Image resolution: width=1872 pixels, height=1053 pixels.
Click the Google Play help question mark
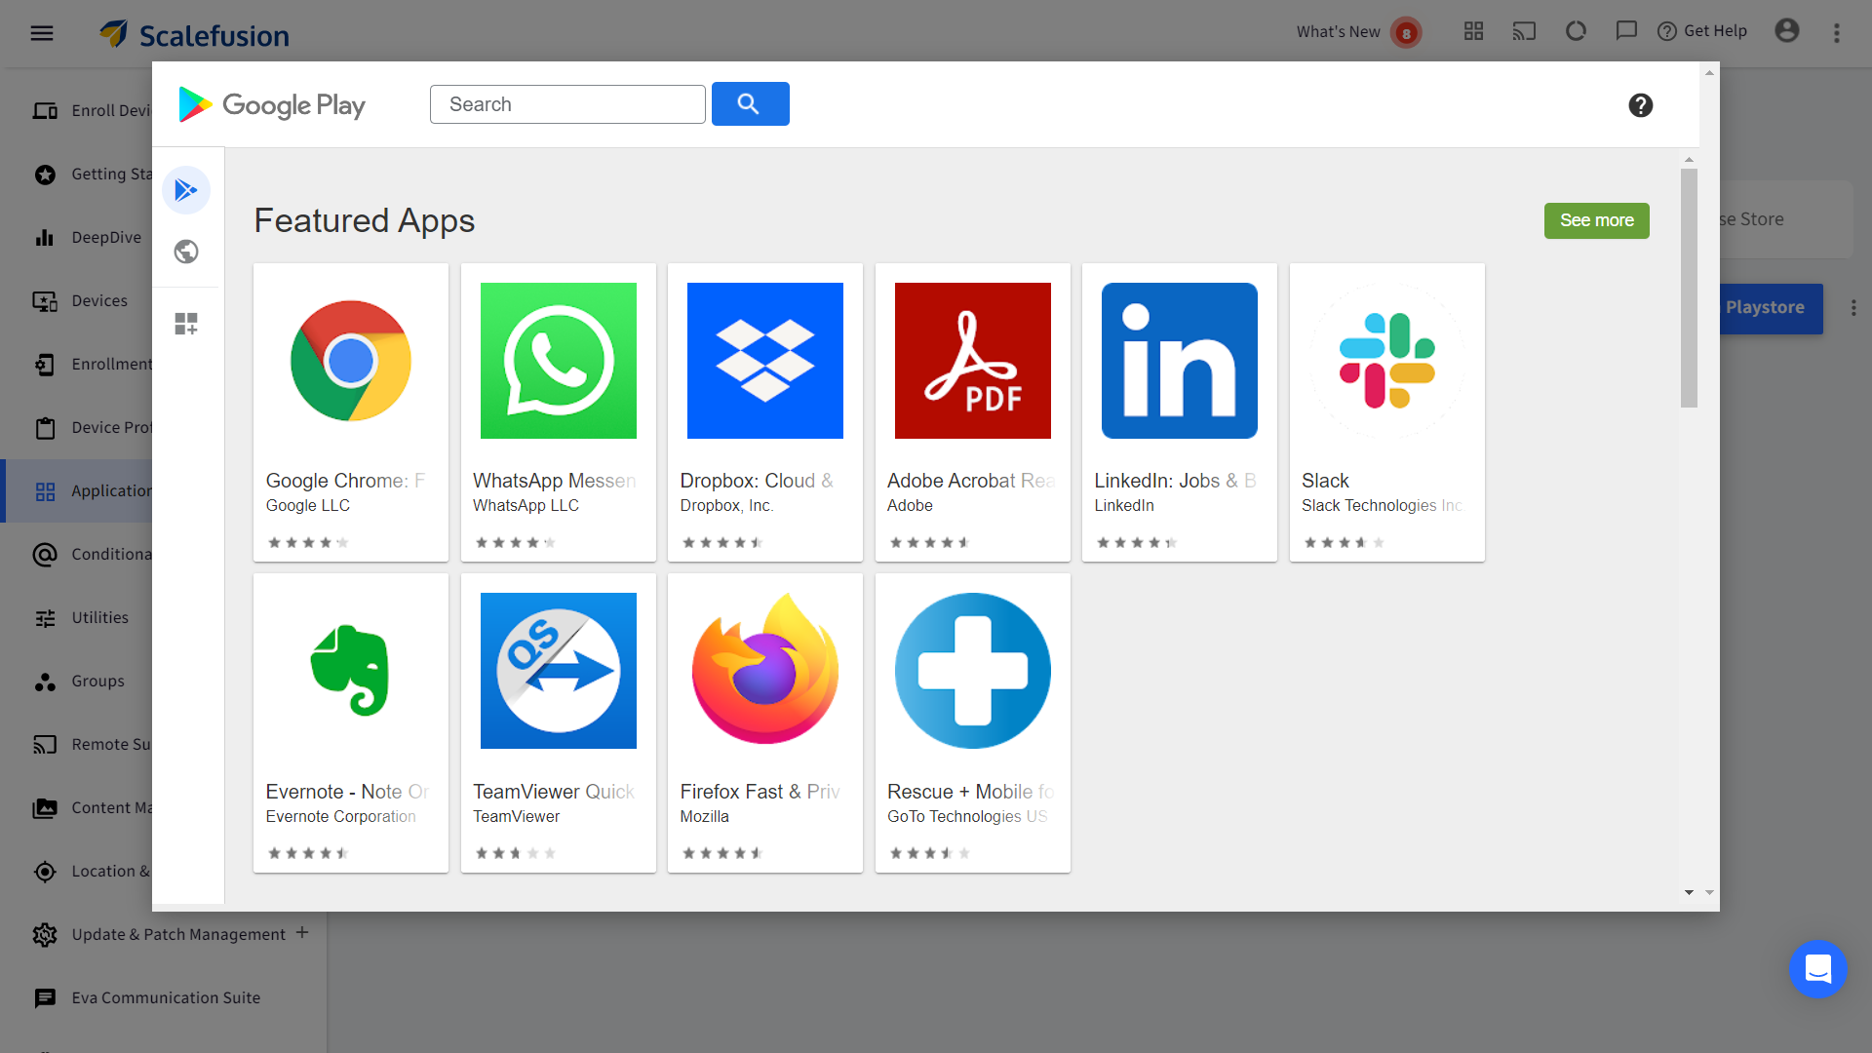[1640, 105]
